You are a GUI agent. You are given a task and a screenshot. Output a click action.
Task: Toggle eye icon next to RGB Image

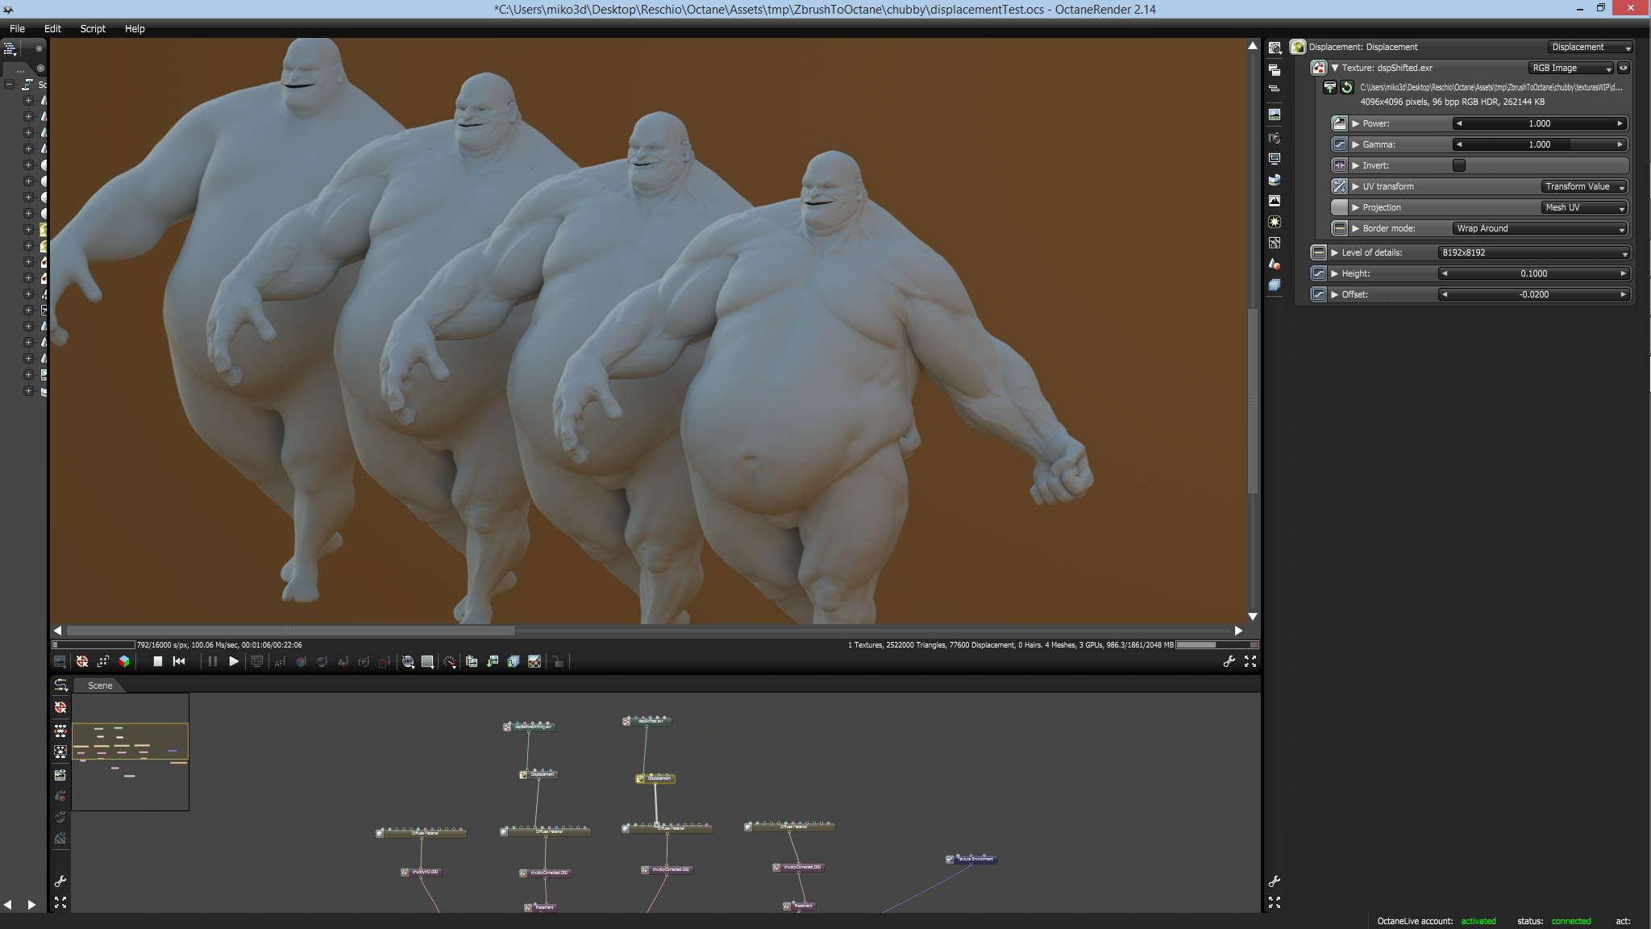point(1624,68)
